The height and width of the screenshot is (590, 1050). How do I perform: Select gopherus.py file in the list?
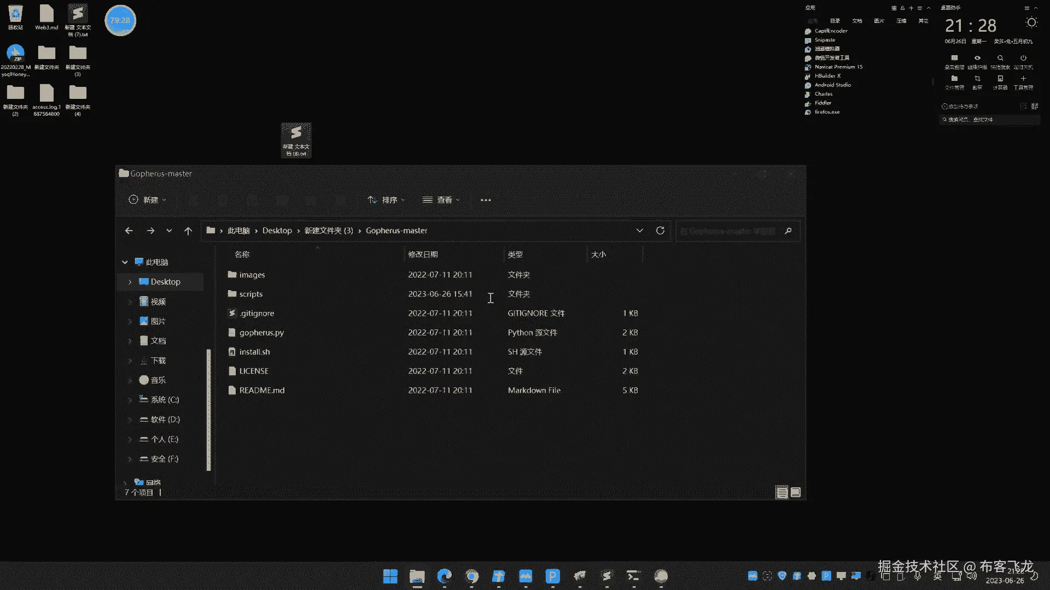pos(261,333)
